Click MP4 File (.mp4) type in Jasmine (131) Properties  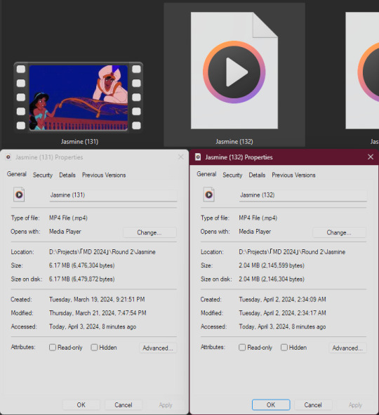tap(68, 218)
